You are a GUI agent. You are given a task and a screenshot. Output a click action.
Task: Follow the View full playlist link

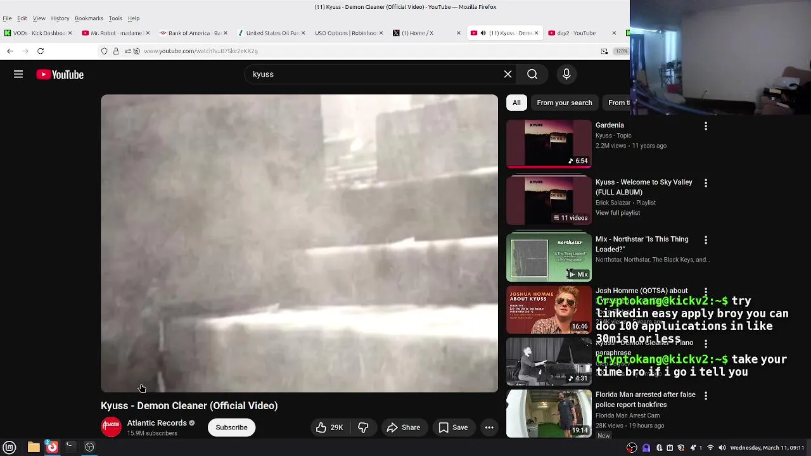(618, 213)
